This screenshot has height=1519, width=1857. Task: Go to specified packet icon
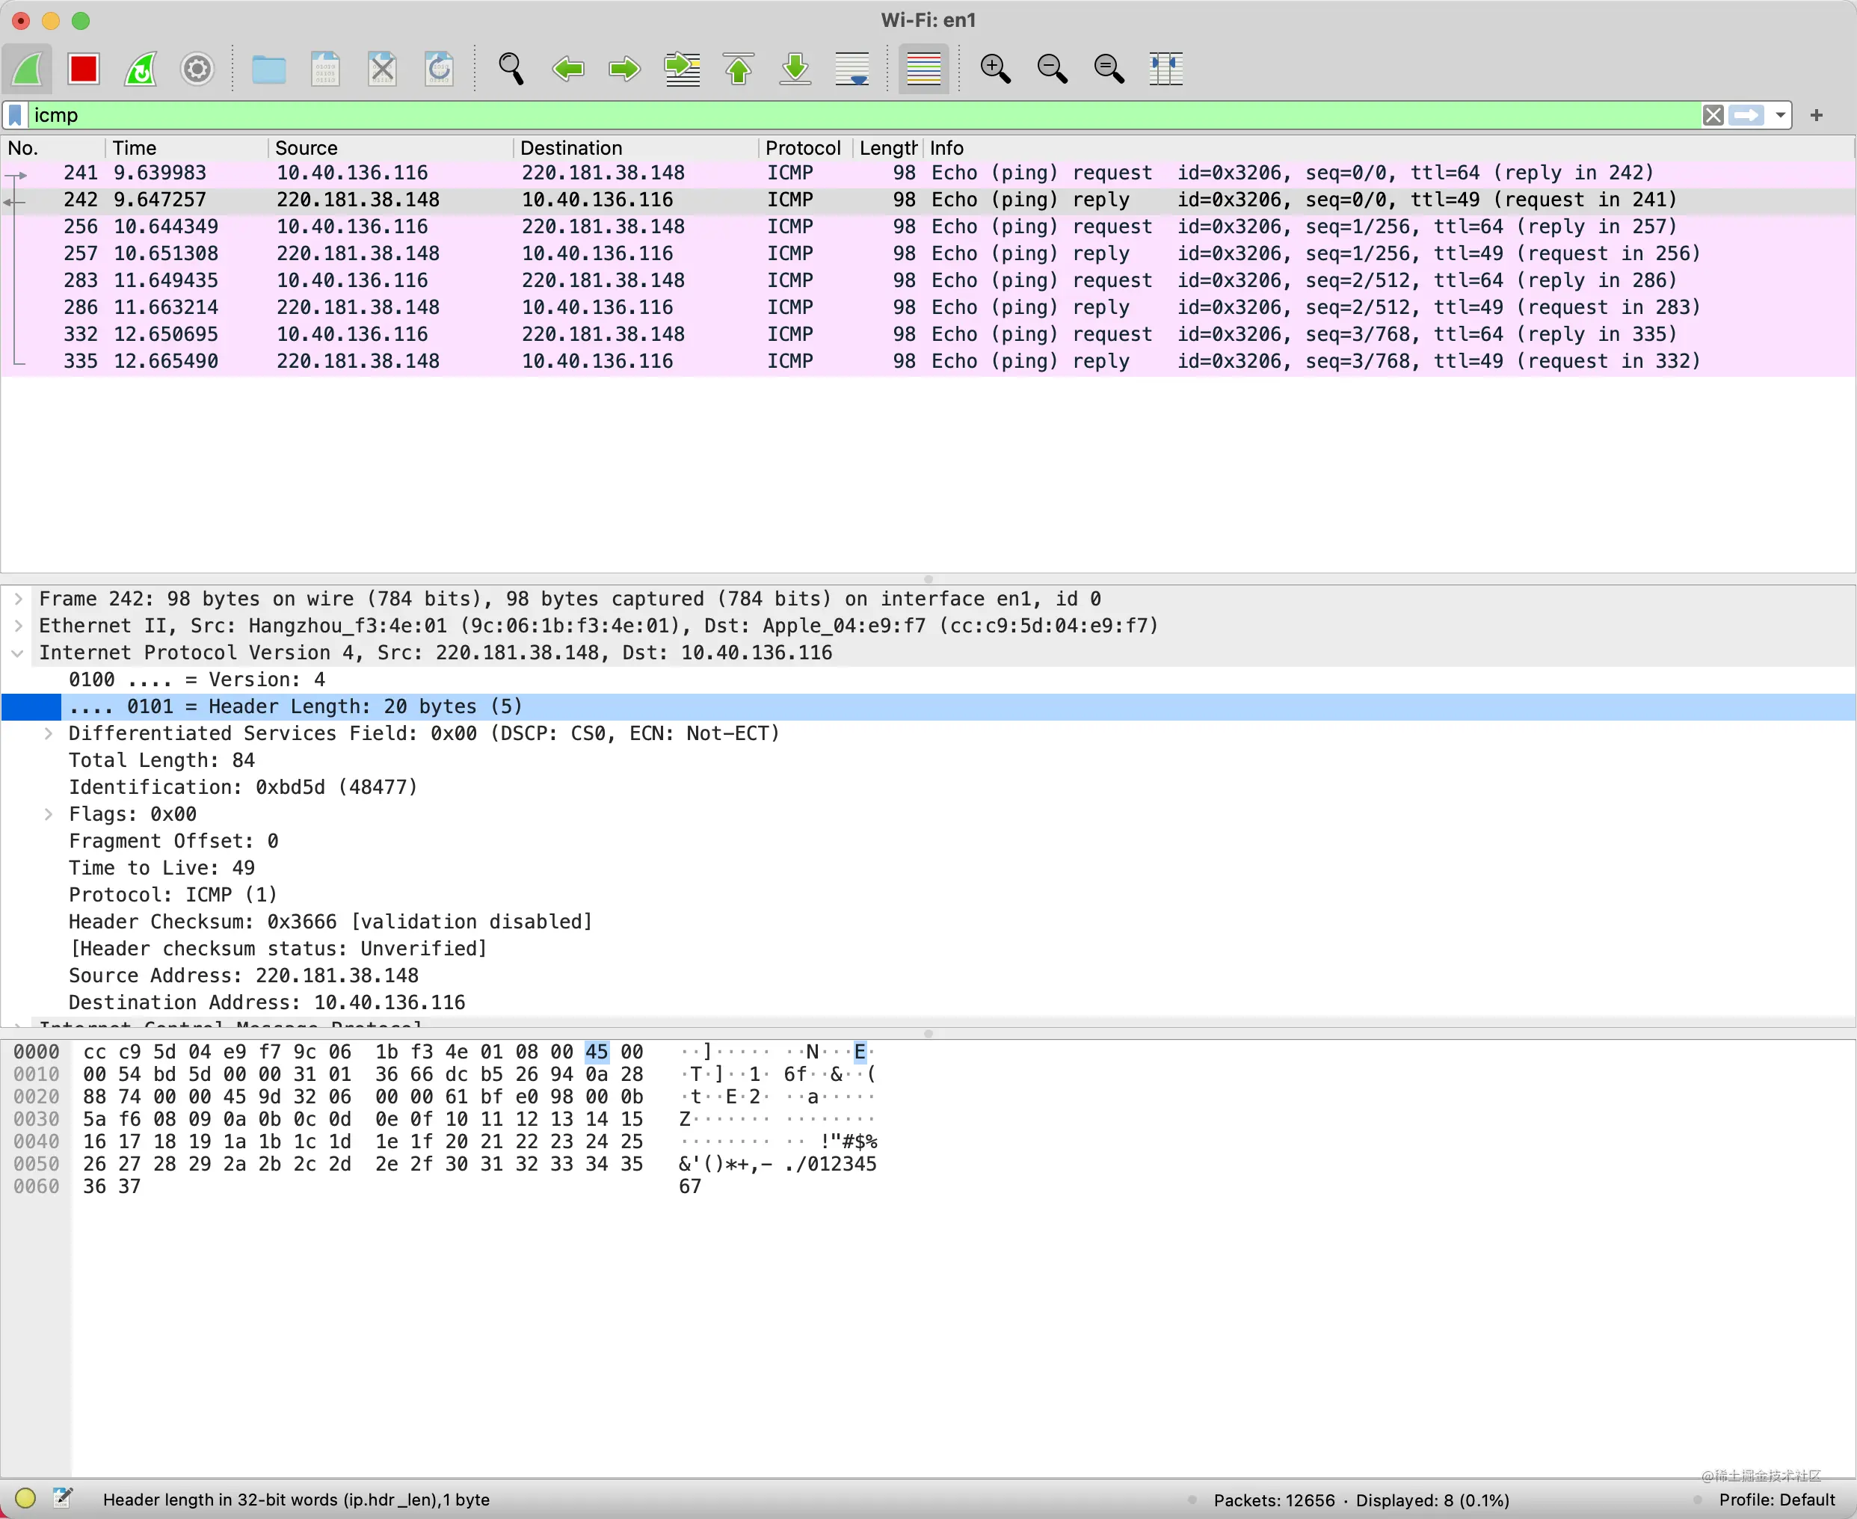(683, 69)
